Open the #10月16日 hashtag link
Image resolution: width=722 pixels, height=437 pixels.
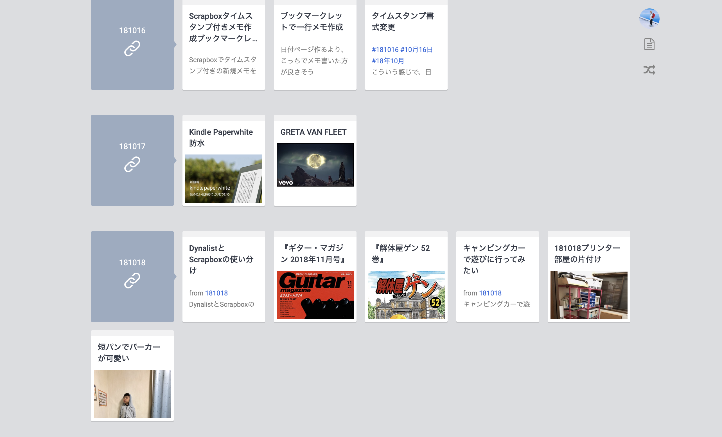coord(416,50)
